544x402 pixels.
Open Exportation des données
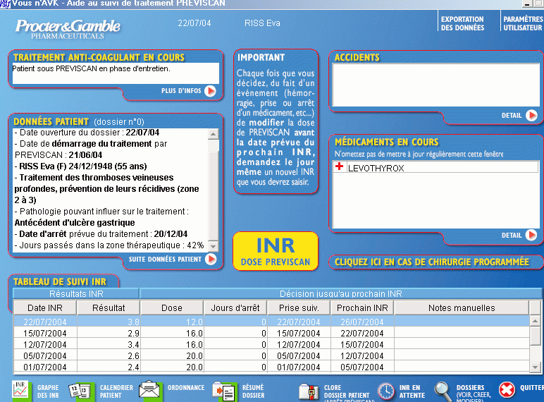[x=462, y=23]
